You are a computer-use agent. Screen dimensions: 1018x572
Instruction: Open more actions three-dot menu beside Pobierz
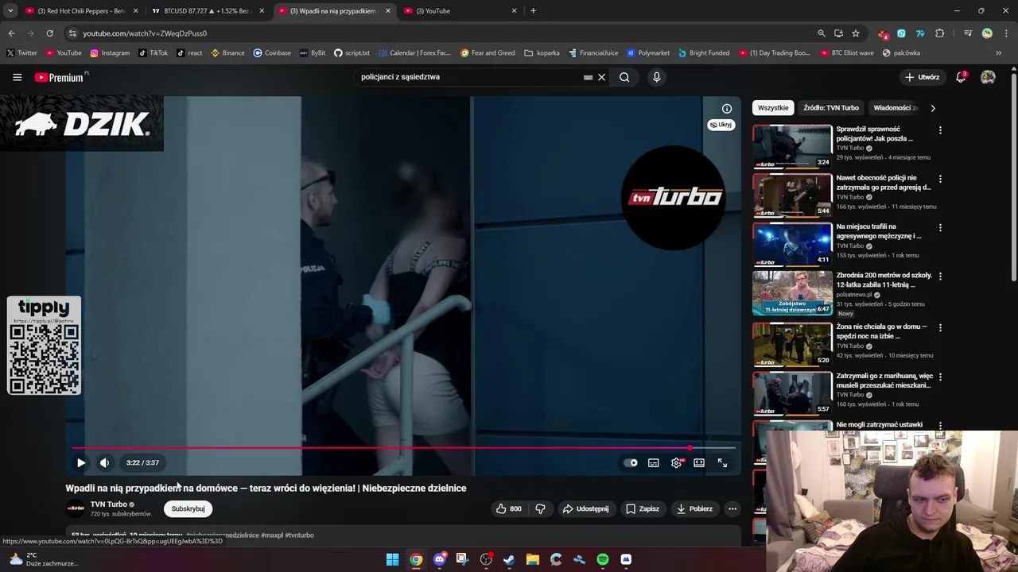click(732, 508)
